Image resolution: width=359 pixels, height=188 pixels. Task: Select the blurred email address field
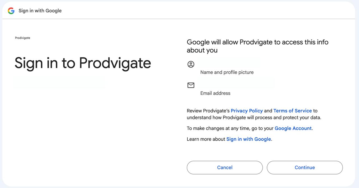236,83
